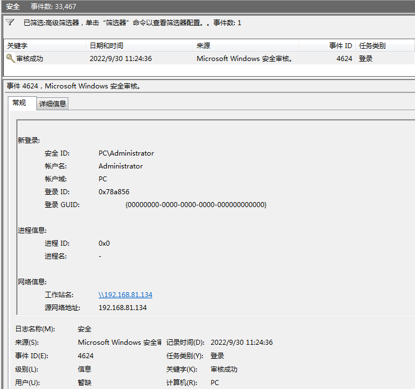Screen dimensions: 415x389
Task: Click the 来源(S) field in event properties
Action: [x=119, y=343]
